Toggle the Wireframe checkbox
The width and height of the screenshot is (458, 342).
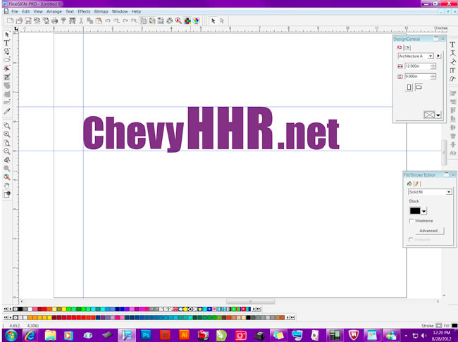411,221
